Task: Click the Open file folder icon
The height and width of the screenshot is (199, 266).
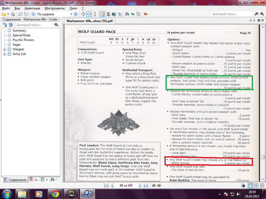Action: (x=4, y=14)
